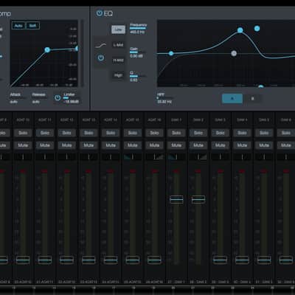Viewport: 295px width, 295px height.
Task: Click the ADAT 13 fader handle
Action: (88, 260)
